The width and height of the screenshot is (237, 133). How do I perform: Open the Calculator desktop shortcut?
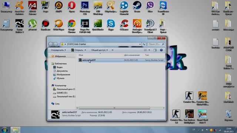(x=6, y=25)
